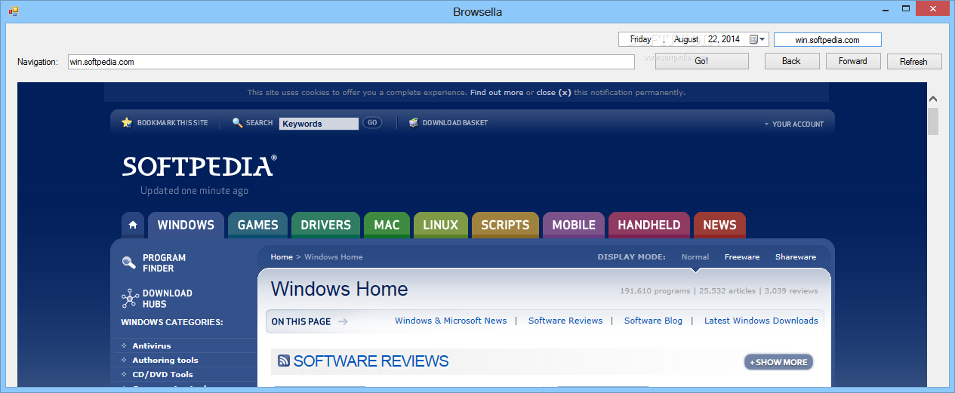Click the search GO button

(371, 123)
